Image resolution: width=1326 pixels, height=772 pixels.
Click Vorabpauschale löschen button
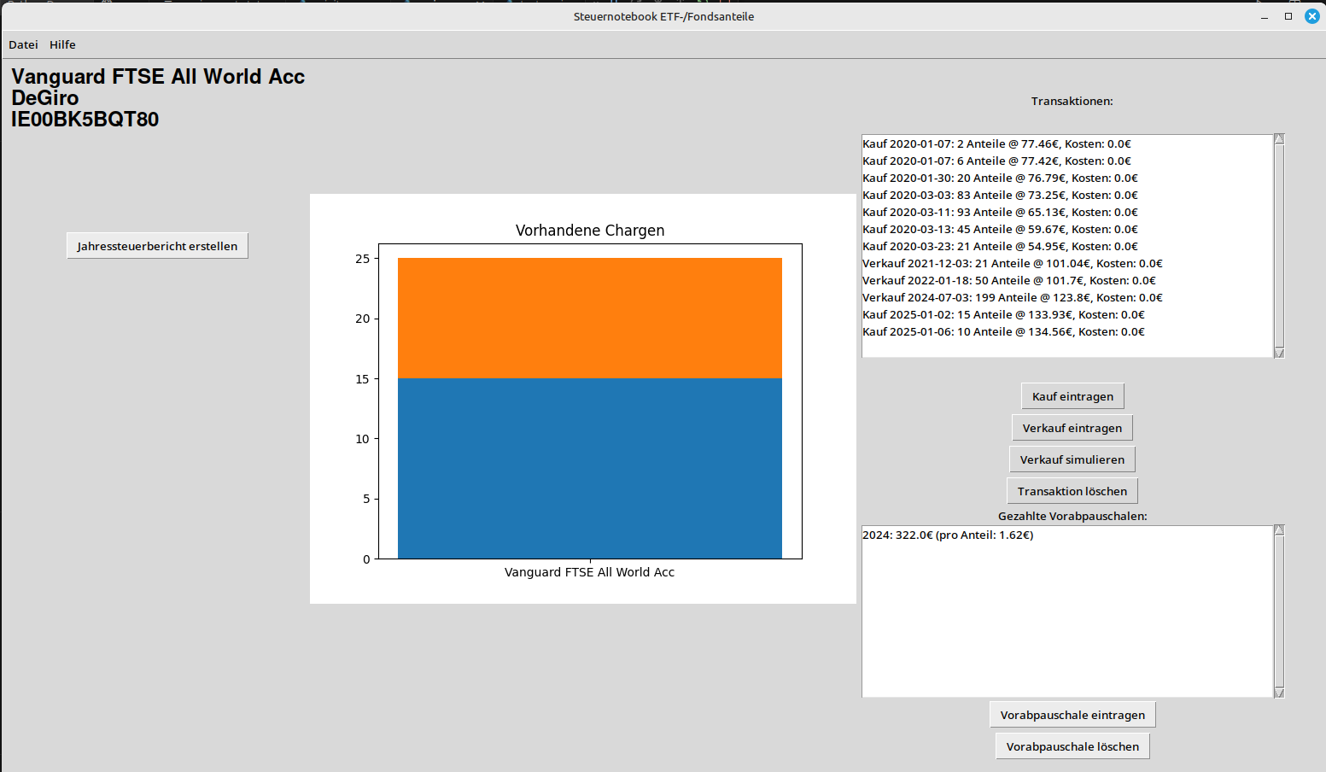pos(1072,746)
